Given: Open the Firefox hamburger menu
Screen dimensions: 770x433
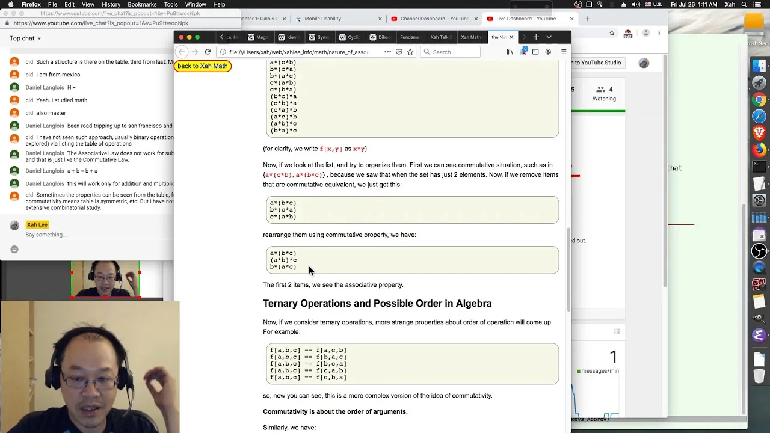Looking at the screenshot, I should coord(564,52).
